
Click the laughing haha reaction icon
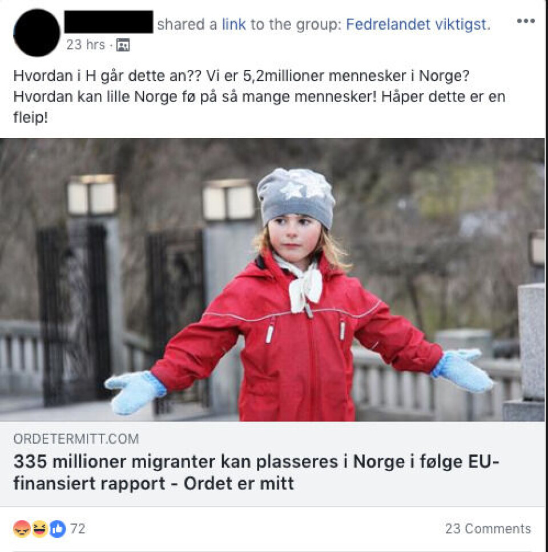point(39,529)
